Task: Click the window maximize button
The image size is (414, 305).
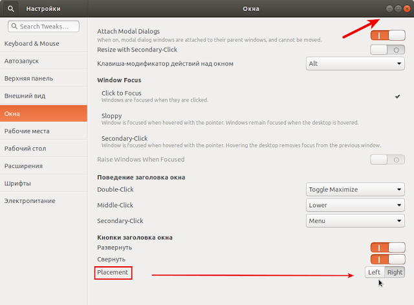Action: pyautogui.click(x=398, y=8)
